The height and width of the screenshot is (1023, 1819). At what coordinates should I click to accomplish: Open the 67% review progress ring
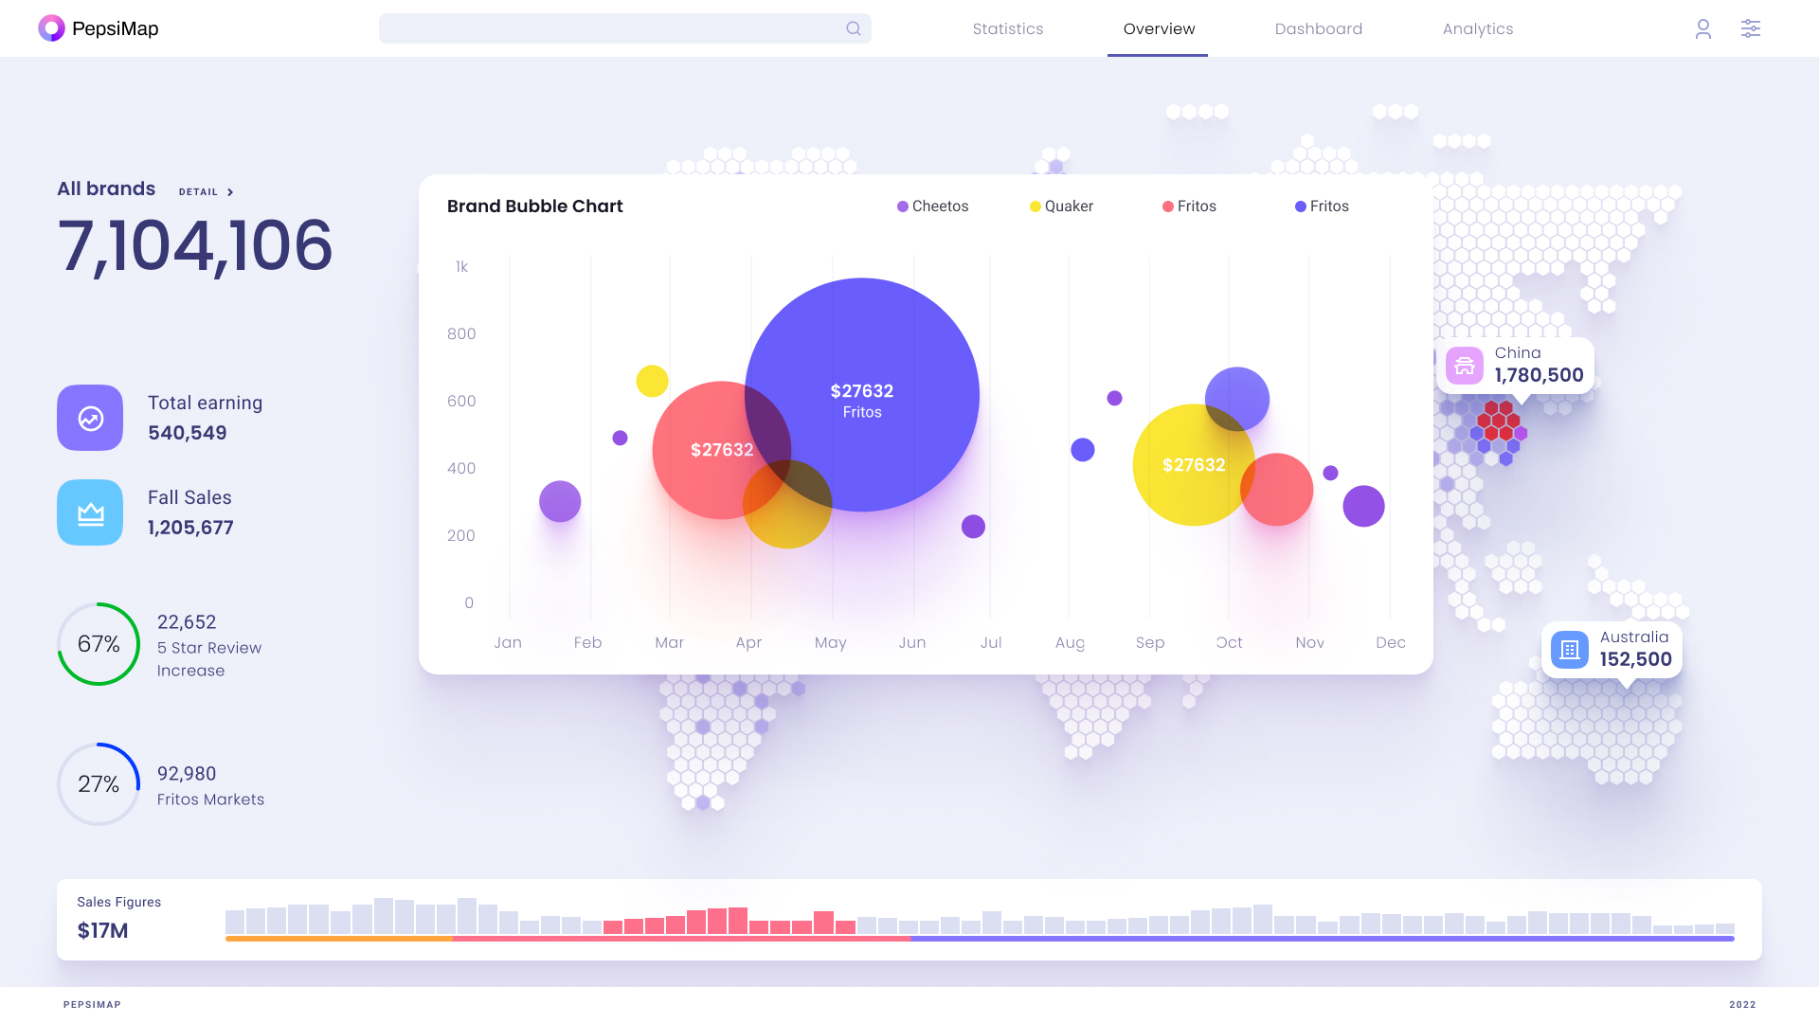(99, 644)
